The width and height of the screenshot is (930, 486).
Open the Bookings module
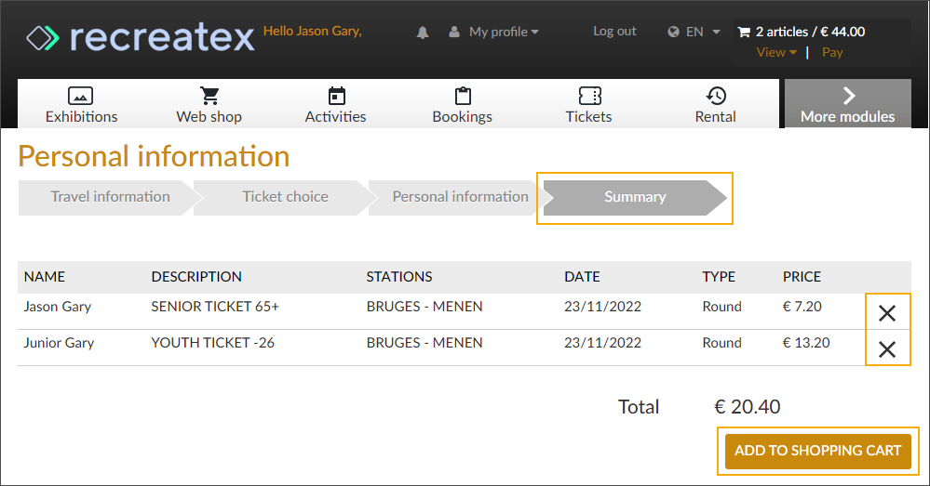click(463, 104)
